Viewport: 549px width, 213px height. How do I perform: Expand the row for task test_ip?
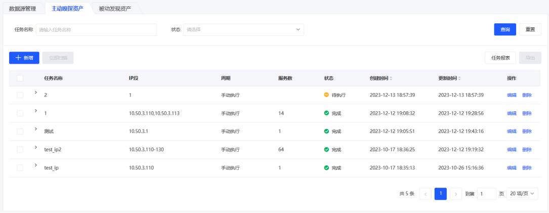[x=36, y=165]
